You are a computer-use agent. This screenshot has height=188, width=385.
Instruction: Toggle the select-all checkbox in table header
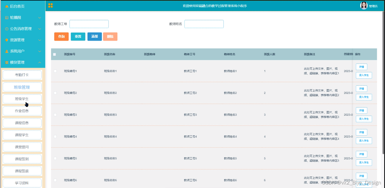click(54, 54)
